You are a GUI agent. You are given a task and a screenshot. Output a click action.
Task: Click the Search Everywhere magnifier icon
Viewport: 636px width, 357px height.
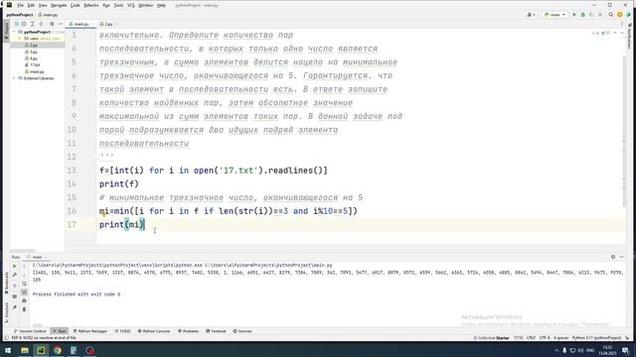tap(611, 15)
